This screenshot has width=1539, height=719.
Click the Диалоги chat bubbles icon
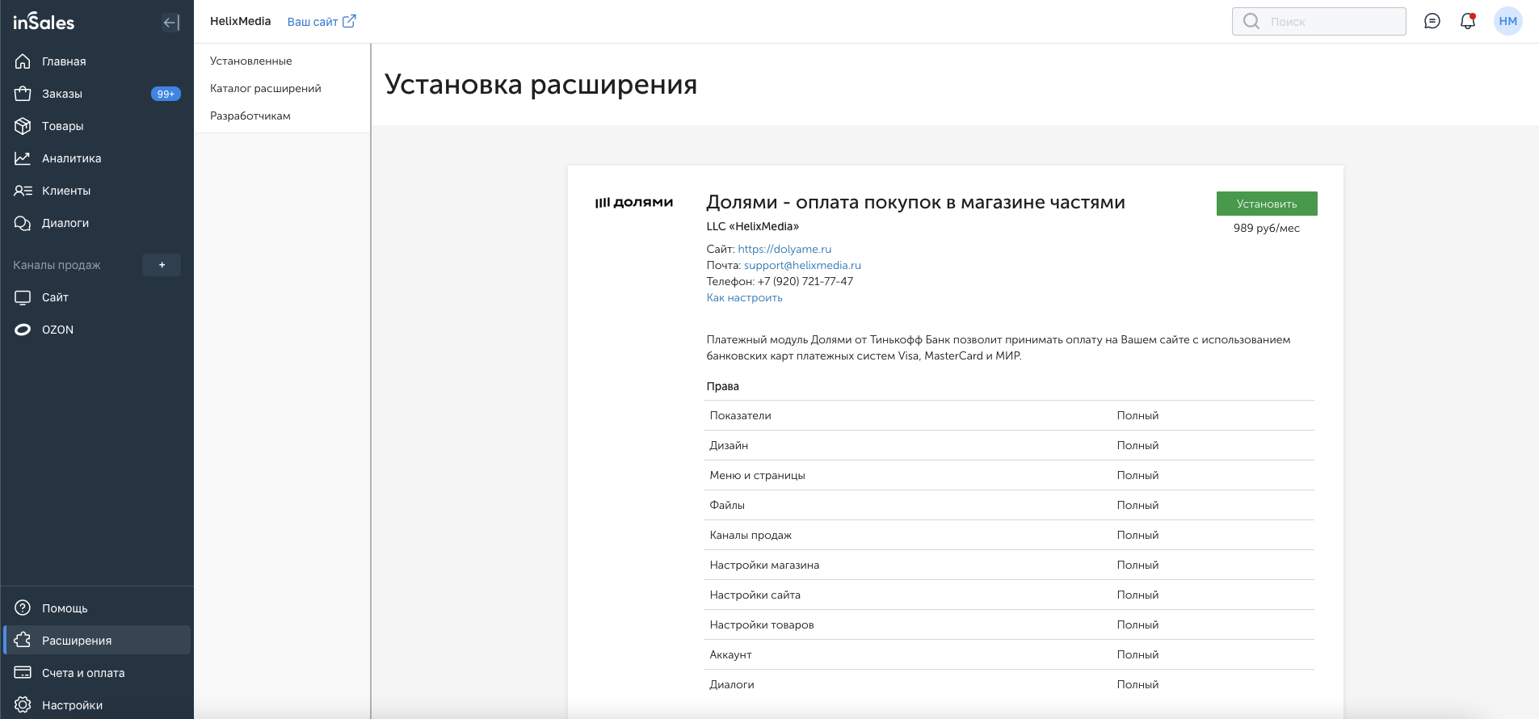[x=23, y=223]
